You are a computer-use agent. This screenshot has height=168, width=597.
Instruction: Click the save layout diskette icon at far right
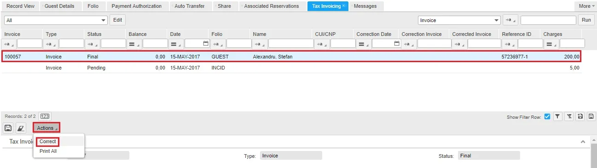point(591,116)
